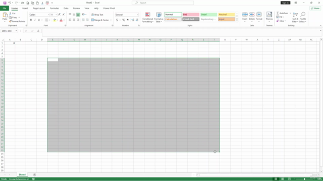This screenshot has height=181, width=323.
Task: Open the Calibri font name dropdown
Action: [48, 15]
